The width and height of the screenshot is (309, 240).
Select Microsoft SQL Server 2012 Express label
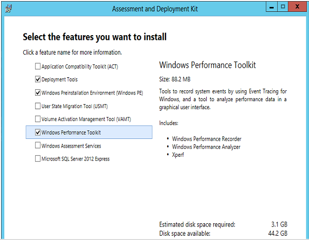(75, 159)
